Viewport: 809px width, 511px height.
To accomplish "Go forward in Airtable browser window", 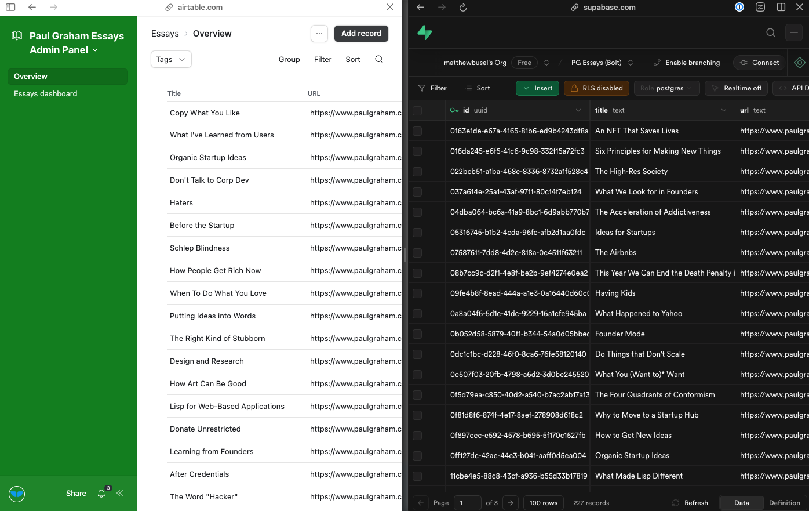I will pyautogui.click(x=53, y=8).
